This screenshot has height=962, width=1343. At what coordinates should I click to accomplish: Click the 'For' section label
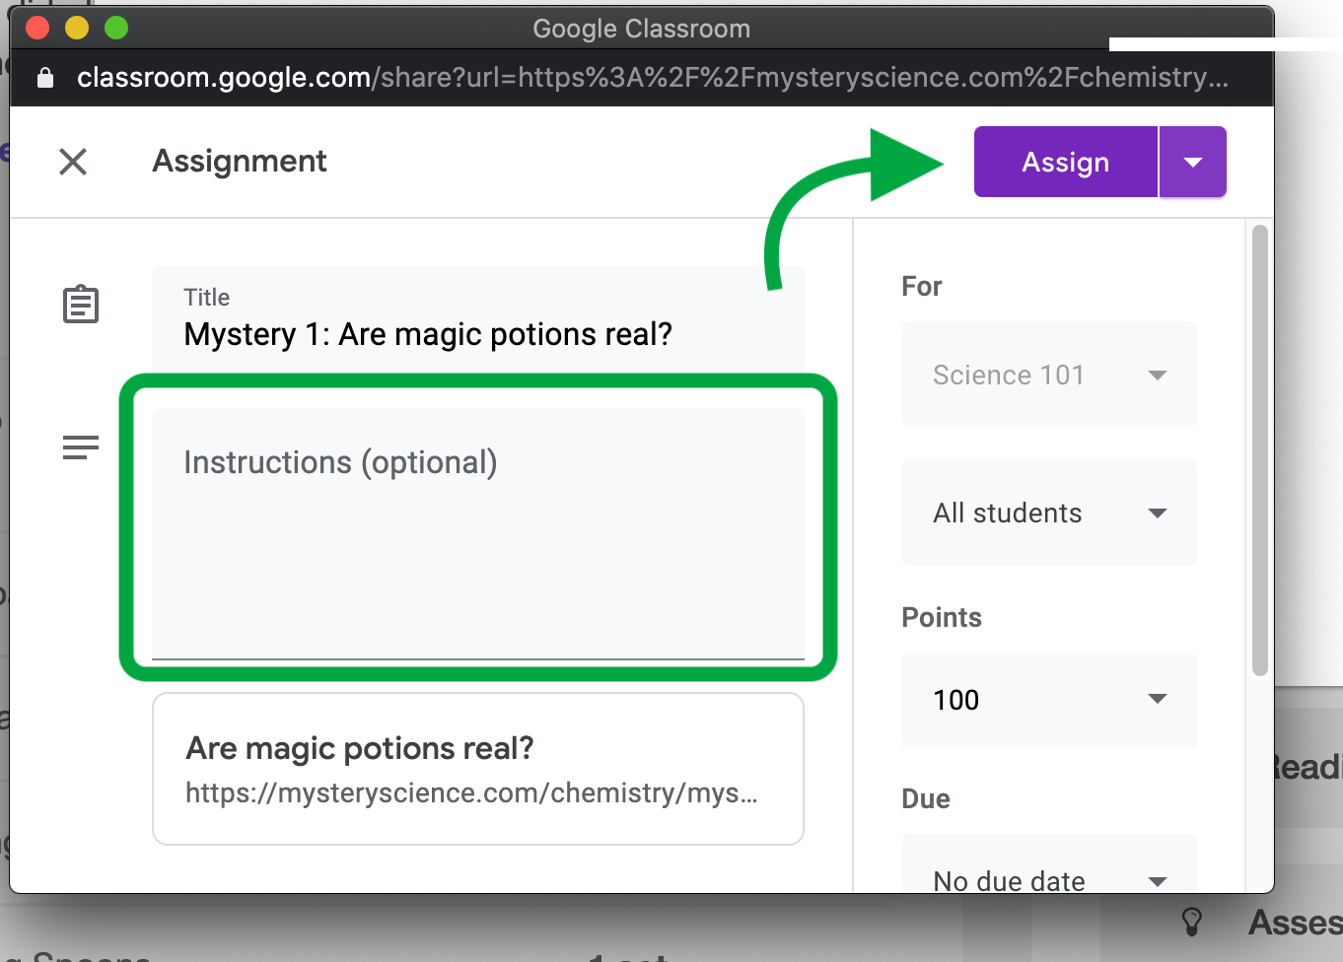tap(922, 286)
